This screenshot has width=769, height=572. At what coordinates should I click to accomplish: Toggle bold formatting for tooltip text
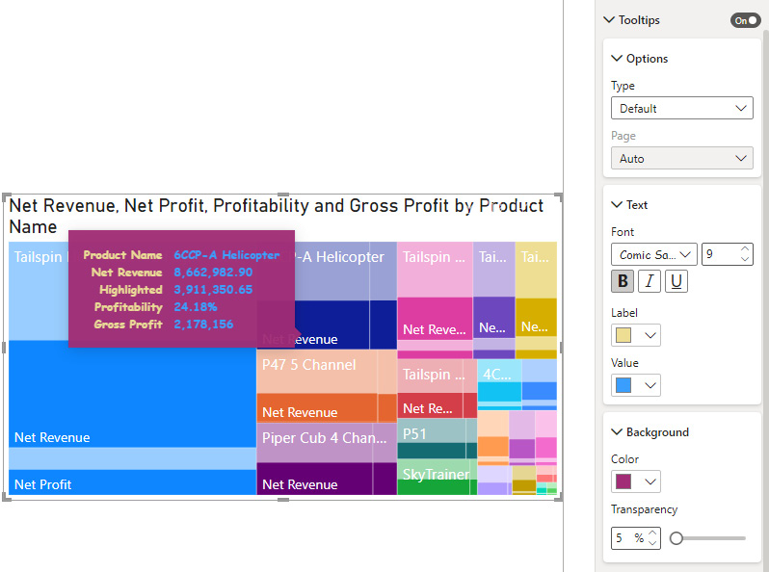coord(623,281)
